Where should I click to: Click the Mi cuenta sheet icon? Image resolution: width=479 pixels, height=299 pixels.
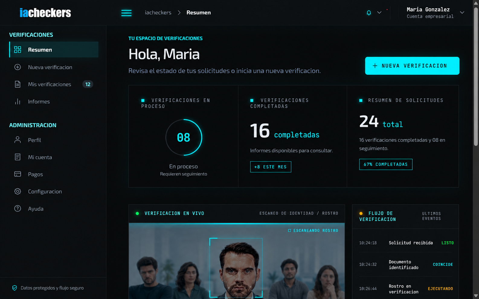click(18, 157)
